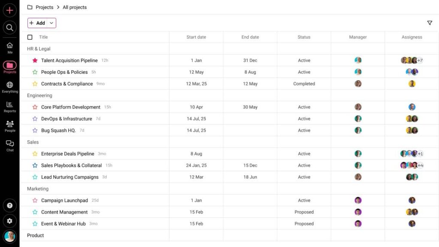The height and width of the screenshot is (247, 439).
Task: Click the Add button
Action: coord(39,23)
